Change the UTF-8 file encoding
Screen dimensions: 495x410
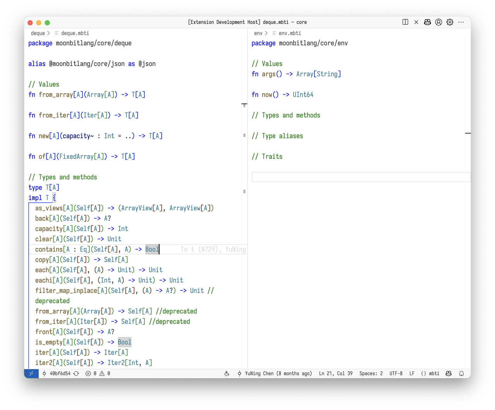(x=396, y=373)
